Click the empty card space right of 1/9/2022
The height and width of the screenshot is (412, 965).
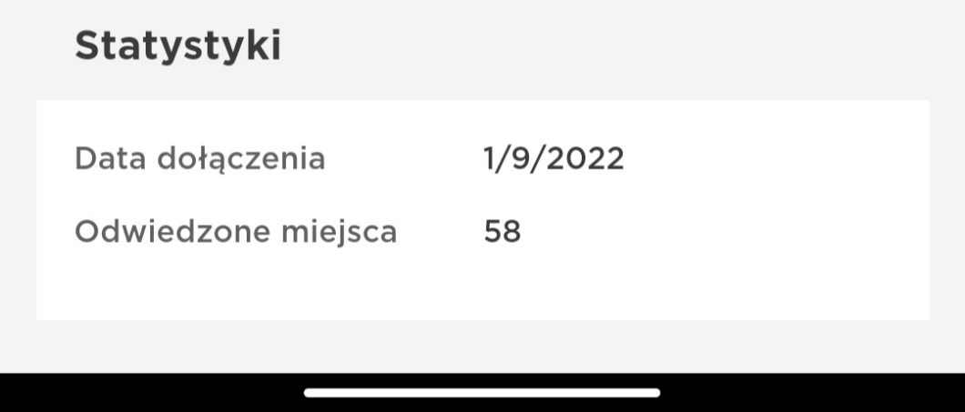(x=774, y=159)
